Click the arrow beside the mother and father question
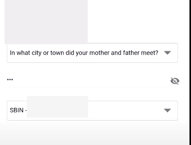Screen dimensions: 191x145 [167, 53]
